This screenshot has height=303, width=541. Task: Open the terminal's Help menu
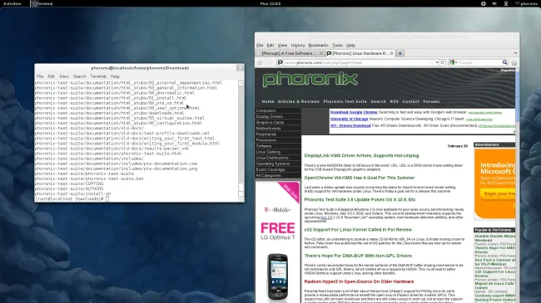[115, 76]
